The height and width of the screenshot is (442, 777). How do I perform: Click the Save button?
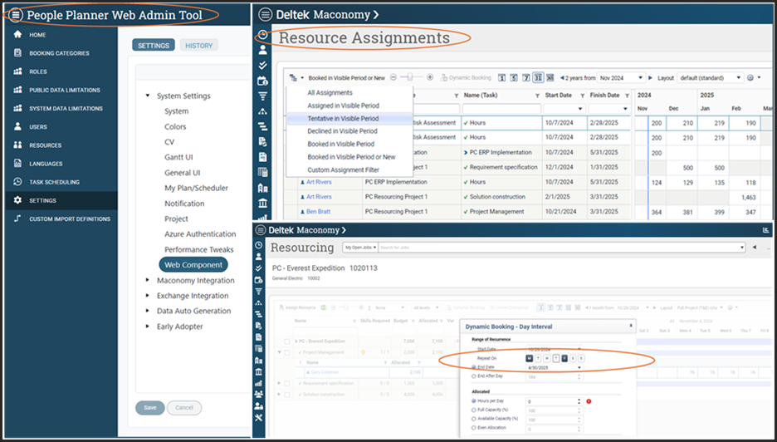pyautogui.click(x=149, y=408)
